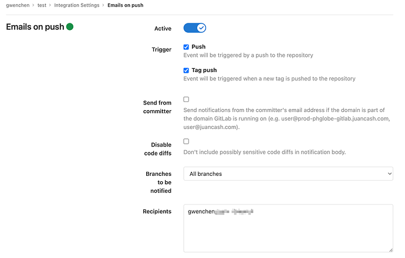Click the Branches to be notified label
This screenshot has width=405, height=258.
[158, 182]
